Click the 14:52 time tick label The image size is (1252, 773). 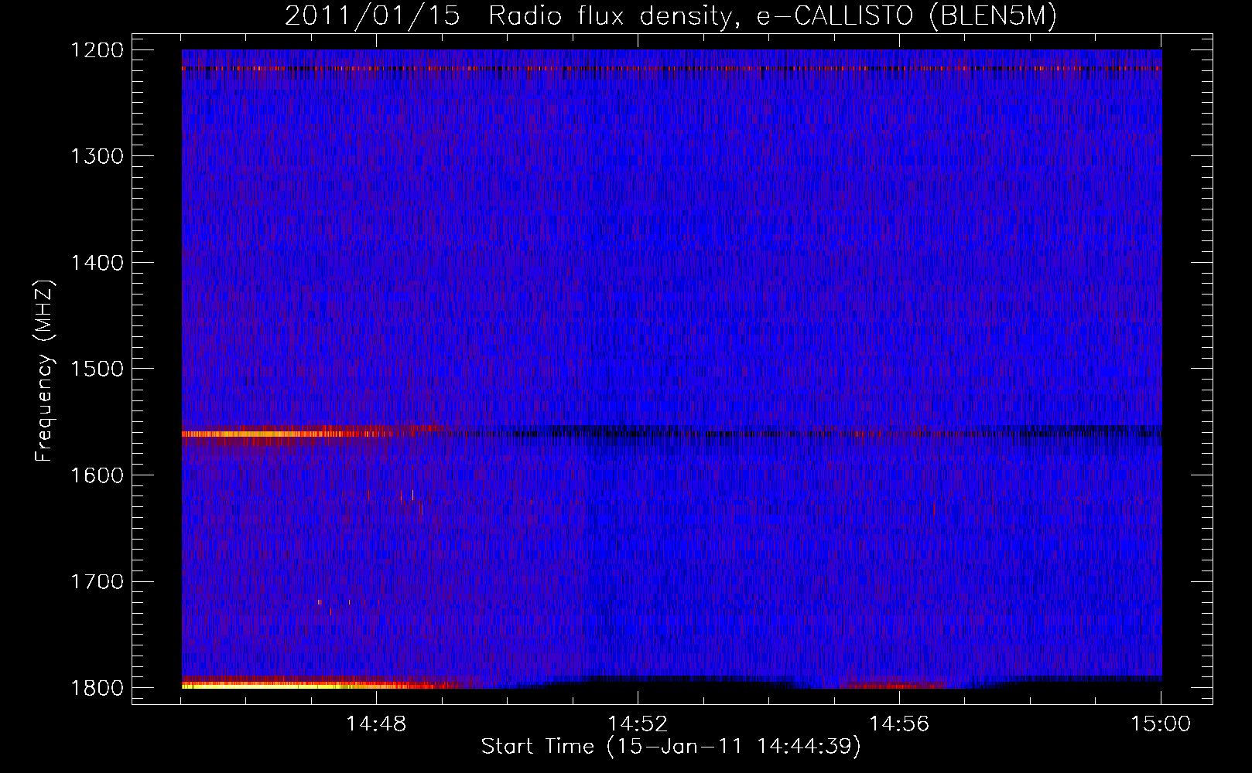[x=638, y=724]
